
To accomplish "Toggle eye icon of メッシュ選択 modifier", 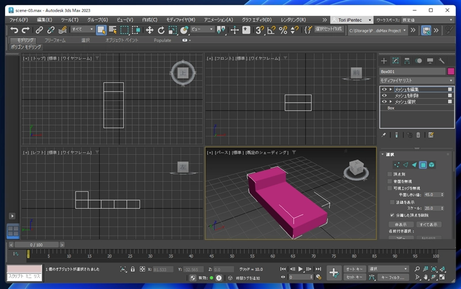I will pos(384,102).
